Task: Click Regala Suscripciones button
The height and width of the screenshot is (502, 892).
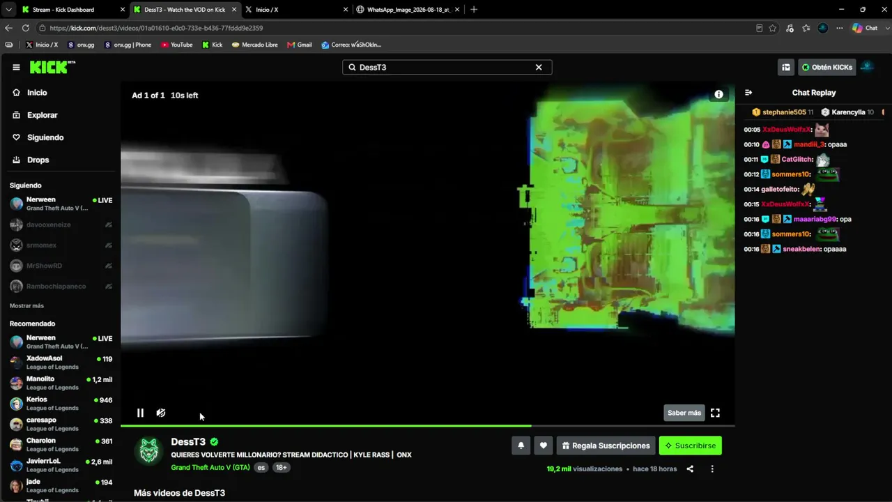Action: click(606, 446)
